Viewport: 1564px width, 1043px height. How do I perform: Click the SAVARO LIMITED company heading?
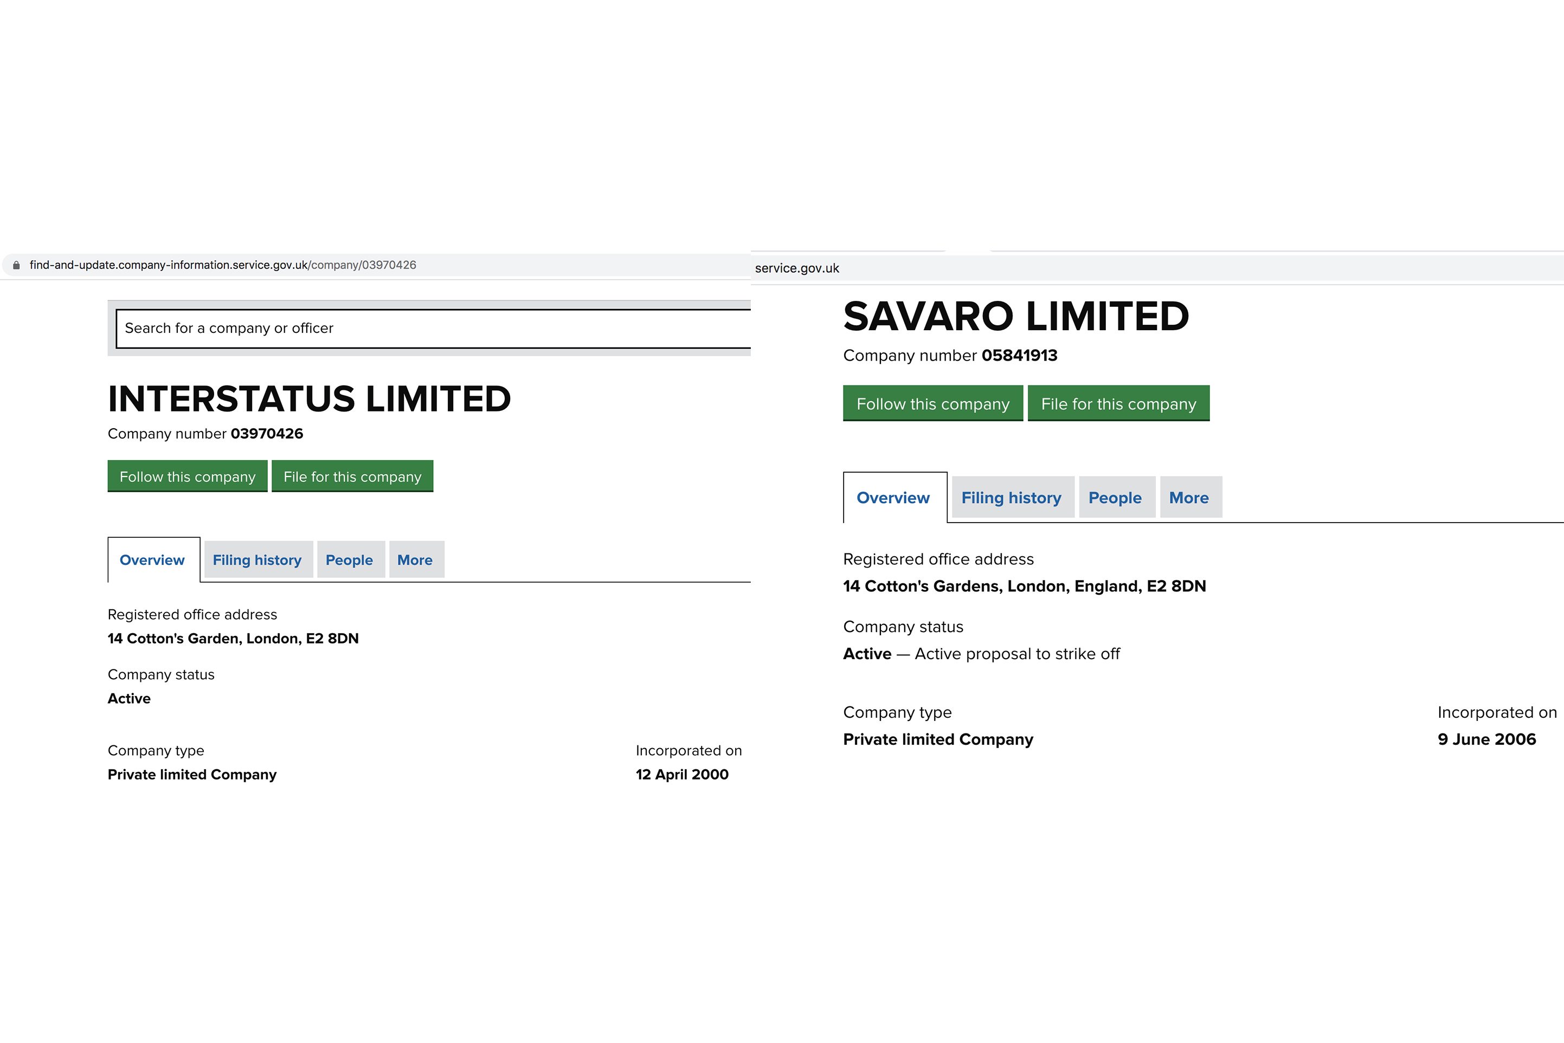pyautogui.click(x=1016, y=316)
